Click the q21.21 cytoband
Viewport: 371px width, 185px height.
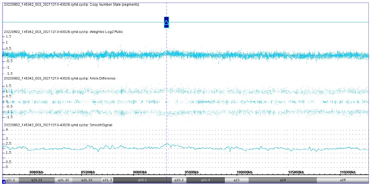point(37,180)
